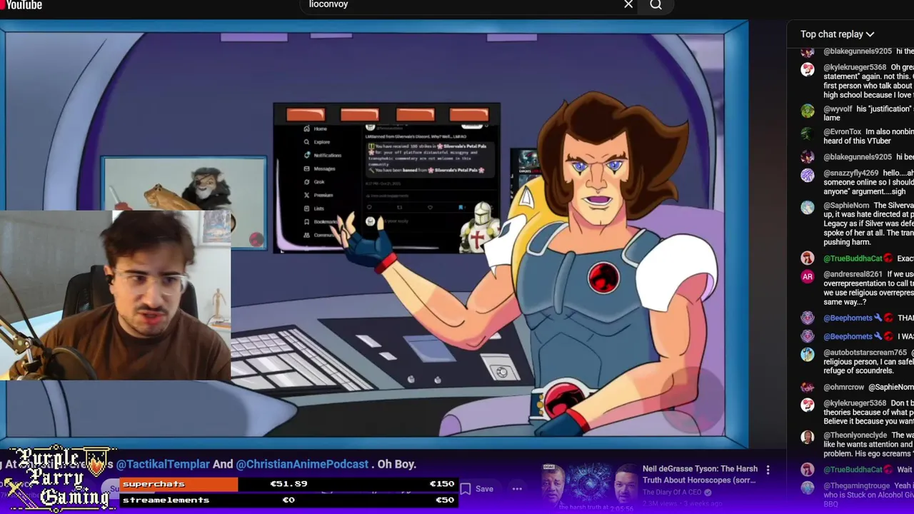Click @blakegunnels9205 beside the 'hi bee' message
This screenshot has height=514, width=914.
click(858, 157)
